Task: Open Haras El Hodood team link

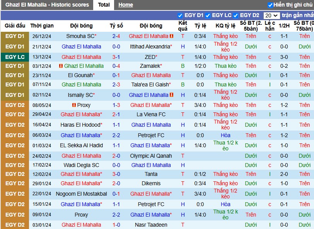Action: (x=81, y=125)
